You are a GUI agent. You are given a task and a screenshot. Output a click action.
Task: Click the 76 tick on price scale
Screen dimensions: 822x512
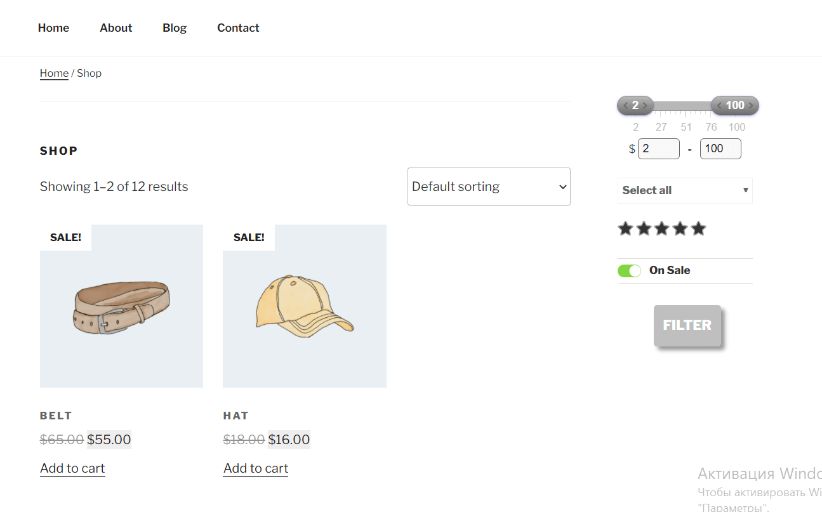[x=711, y=127]
